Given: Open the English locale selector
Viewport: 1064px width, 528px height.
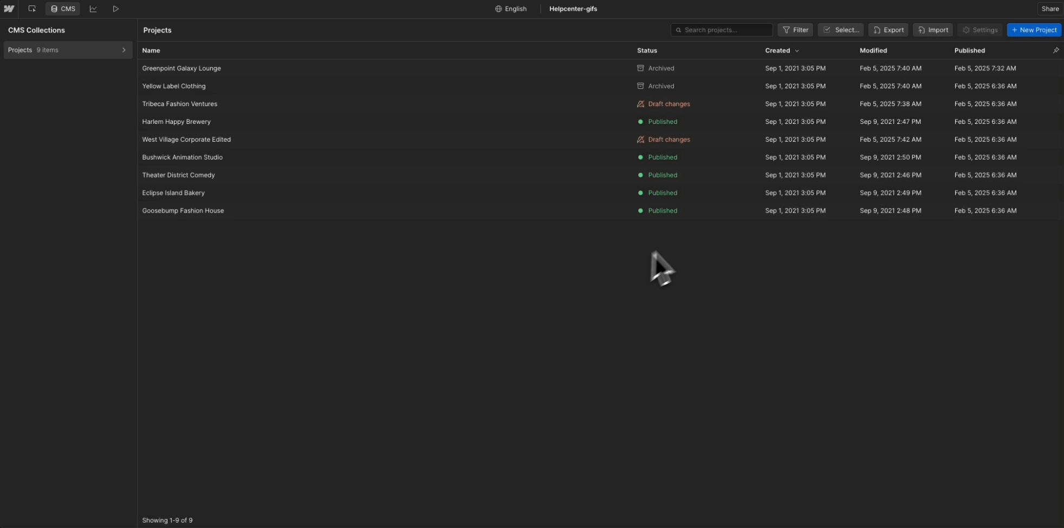Looking at the screenshot, I should tap(511, 9).
